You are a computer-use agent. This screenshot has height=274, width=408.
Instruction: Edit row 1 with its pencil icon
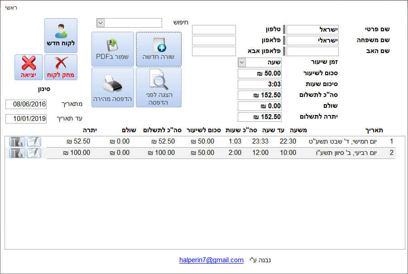(34, 142)
